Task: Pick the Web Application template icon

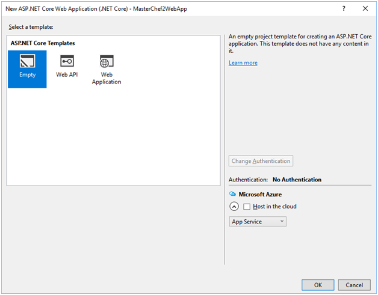Action: click(107, 61)
